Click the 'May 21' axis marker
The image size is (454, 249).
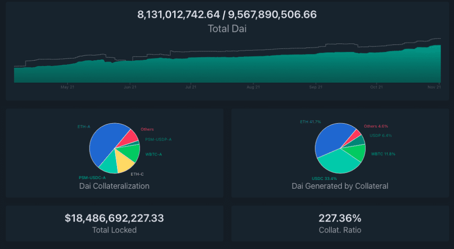coord(67,87)
